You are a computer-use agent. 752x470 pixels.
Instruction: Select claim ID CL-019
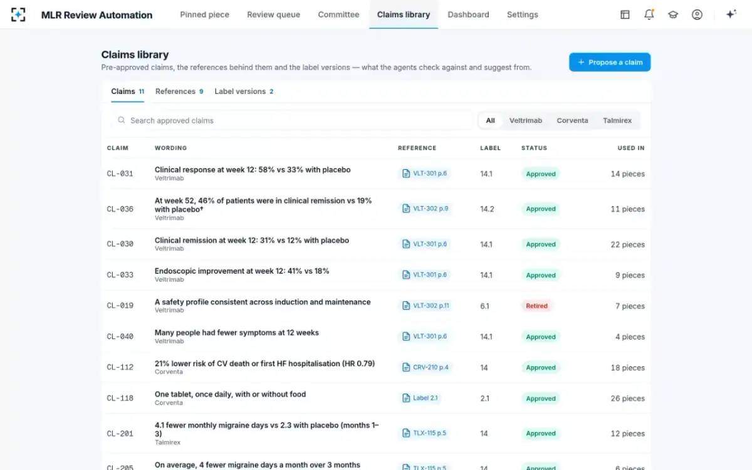tap(120, 306)
